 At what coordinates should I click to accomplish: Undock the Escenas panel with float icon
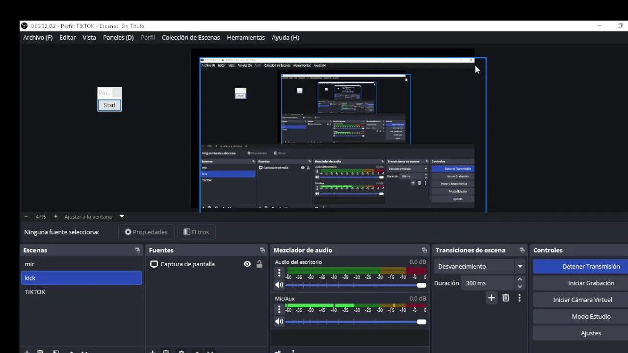coord(138,250)
